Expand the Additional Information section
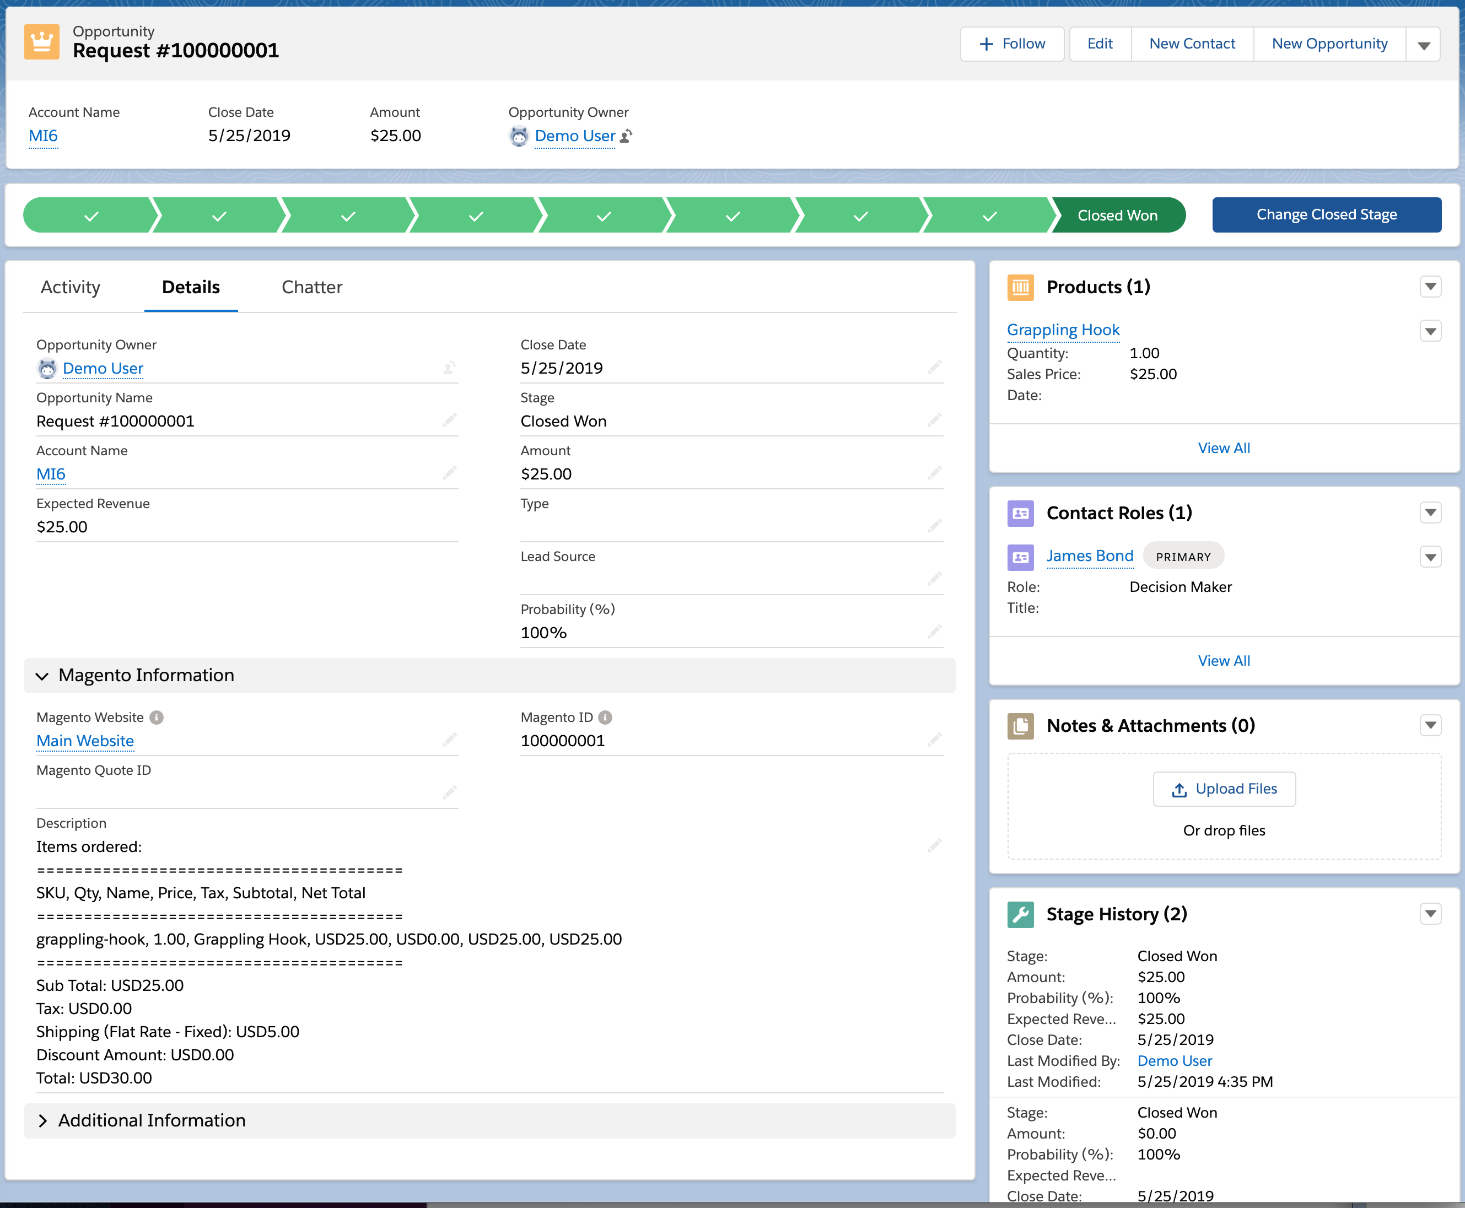This screenshot has width=1465, height=1208. 42,1120
